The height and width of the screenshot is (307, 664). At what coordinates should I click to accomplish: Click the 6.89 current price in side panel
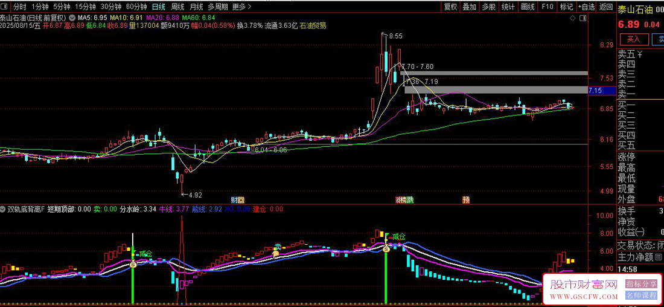628,25
